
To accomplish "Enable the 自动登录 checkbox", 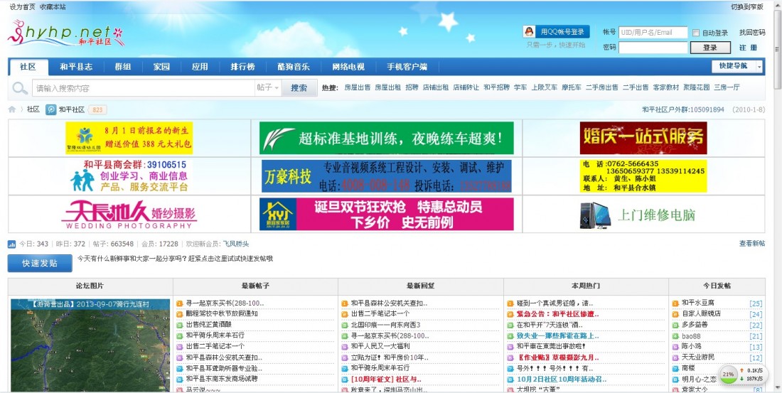I will (x=696, y=33).
